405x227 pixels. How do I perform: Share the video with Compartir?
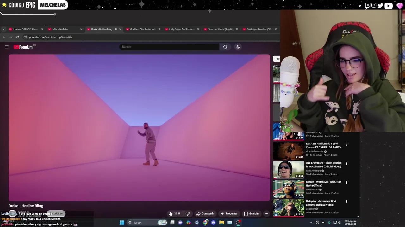(205, 214)
